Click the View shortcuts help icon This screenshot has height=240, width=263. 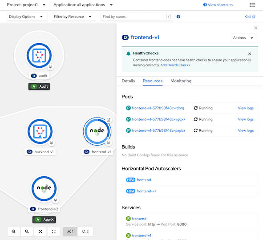[205, 5]
